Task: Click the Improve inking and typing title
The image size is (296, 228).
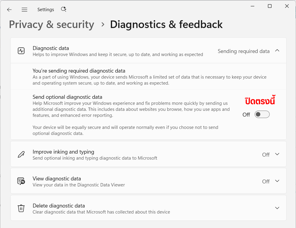Action: coord(63,152)
